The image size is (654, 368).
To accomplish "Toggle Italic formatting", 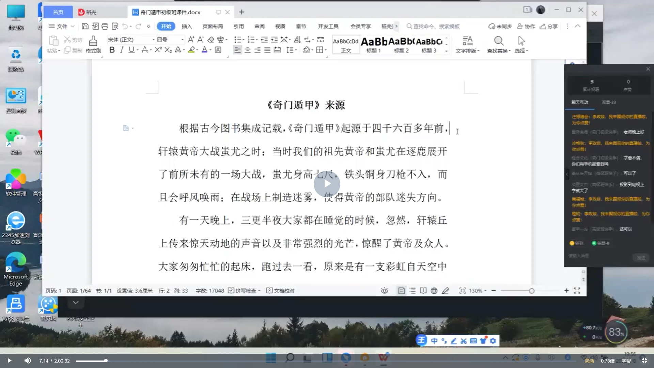I will pos(122,50).
